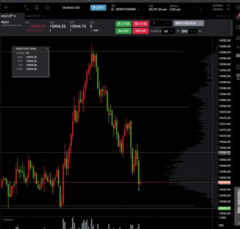Screen dimensions: 240x229
Task: Open the gear next to DO dropdown
Action: [x=178, y=31]
